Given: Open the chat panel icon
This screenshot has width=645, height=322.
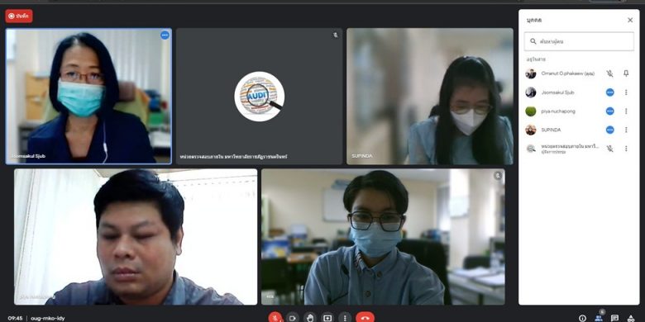Looking at the screenshot, I should (615, 318).
